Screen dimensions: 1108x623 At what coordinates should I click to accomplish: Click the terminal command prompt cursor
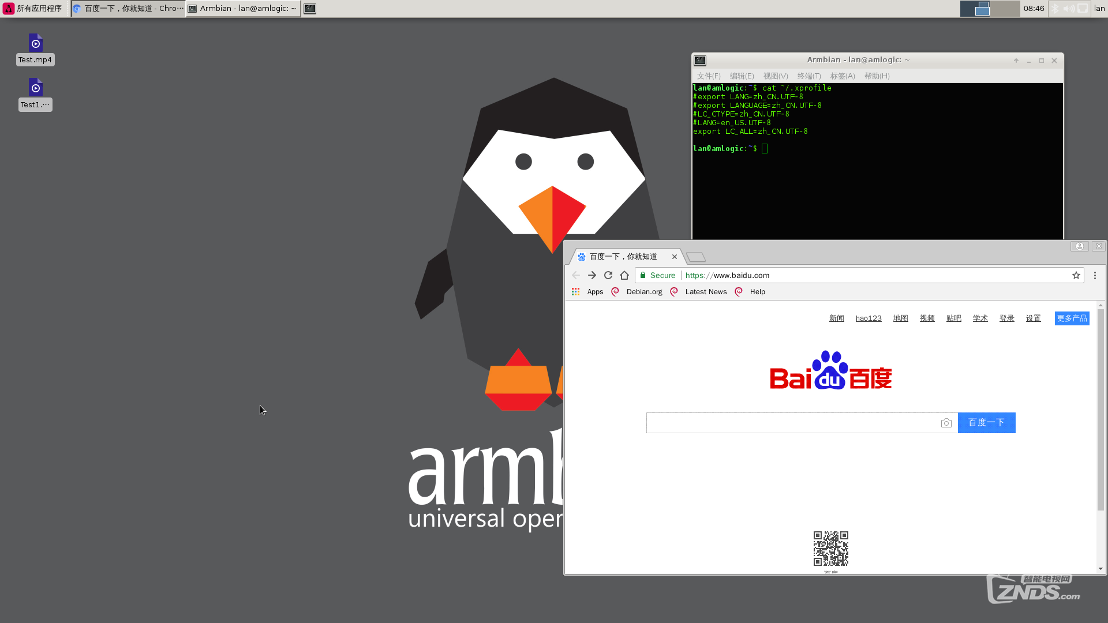(x=765, y=149)
